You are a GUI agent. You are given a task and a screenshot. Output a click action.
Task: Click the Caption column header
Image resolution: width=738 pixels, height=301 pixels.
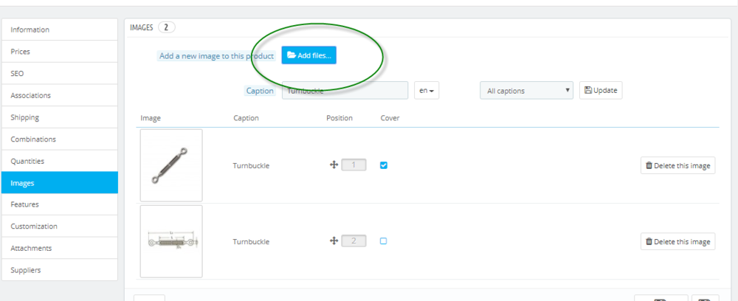[x=246, y=118]
